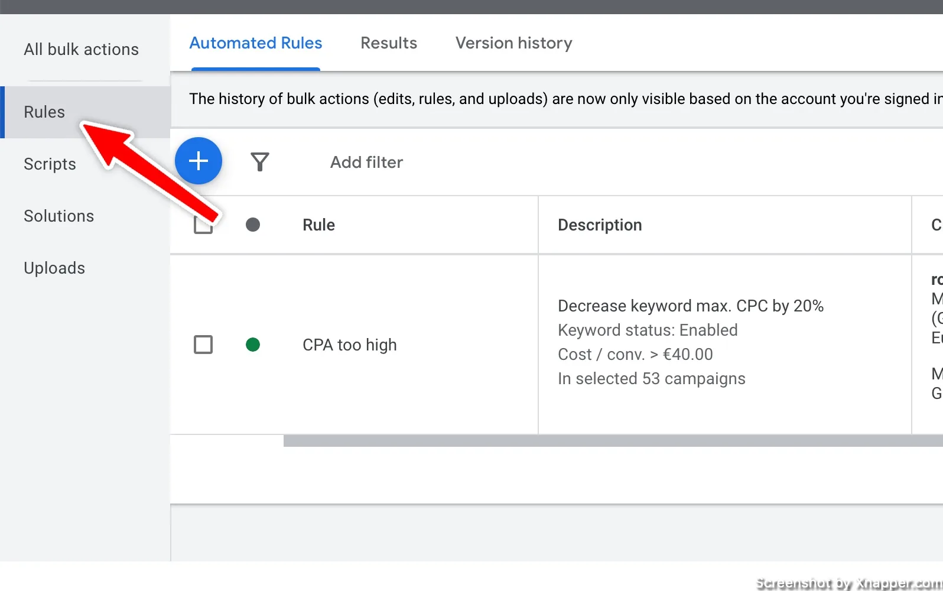Go to Scripts in the sidebar

click(x=50, y=164)
